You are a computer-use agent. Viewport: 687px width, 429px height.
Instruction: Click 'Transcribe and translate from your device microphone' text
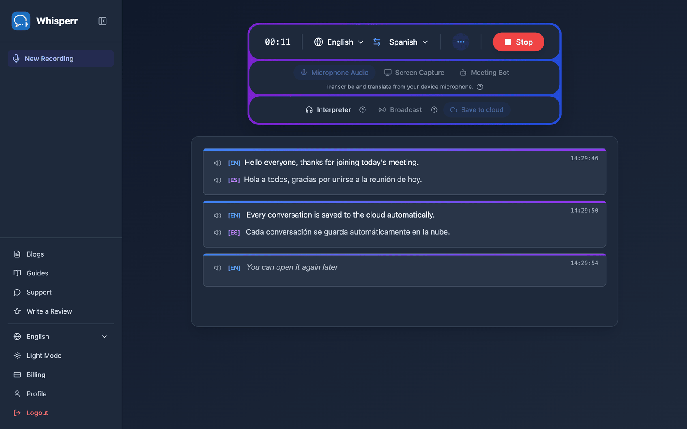point(399,87)
